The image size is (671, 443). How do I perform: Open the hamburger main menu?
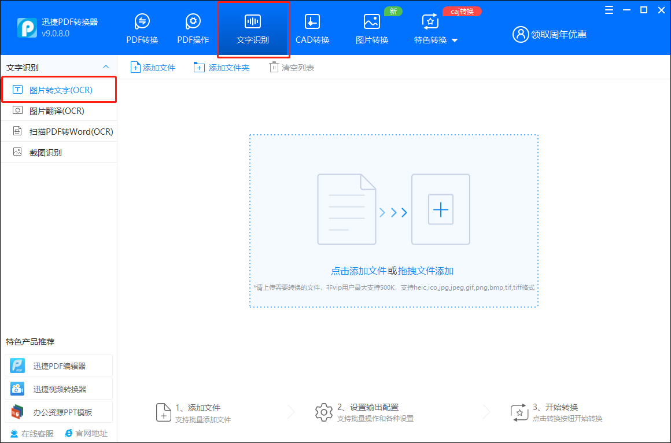pyautogui.click(x=609, y=10)
